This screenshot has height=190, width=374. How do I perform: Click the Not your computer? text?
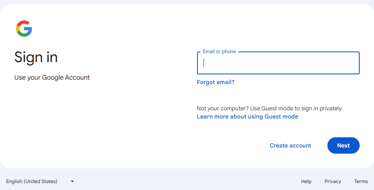[x=223, y=108]
